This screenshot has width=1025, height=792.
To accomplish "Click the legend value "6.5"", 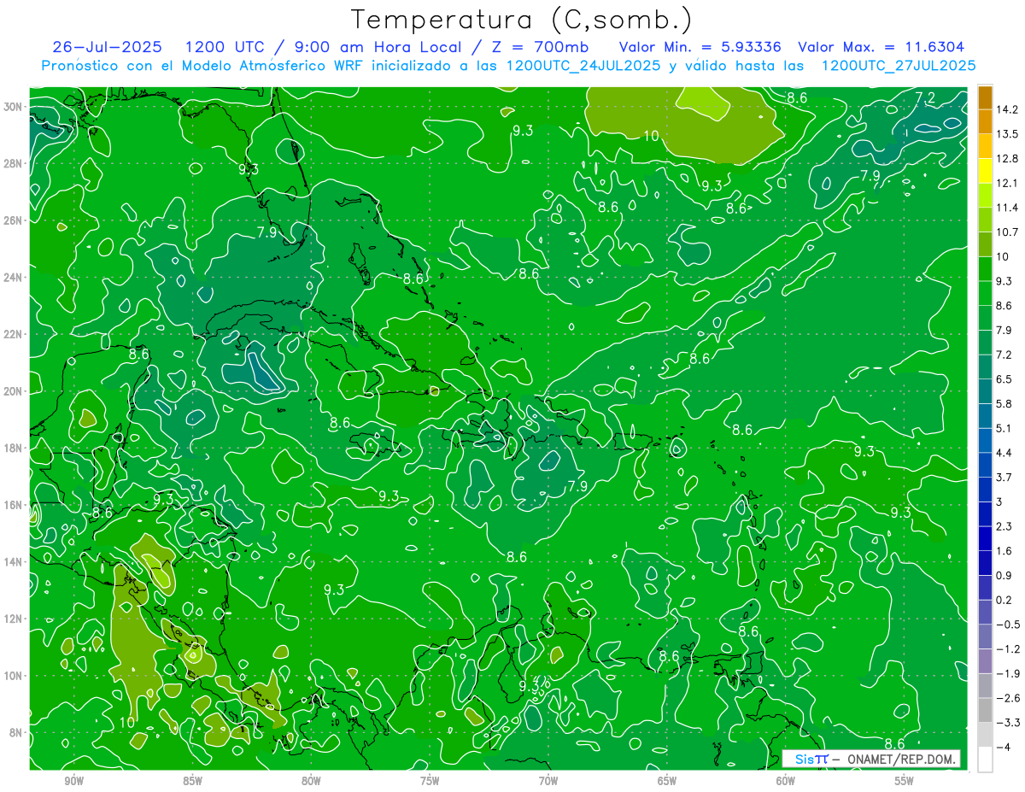I will tap(1004, 378).
